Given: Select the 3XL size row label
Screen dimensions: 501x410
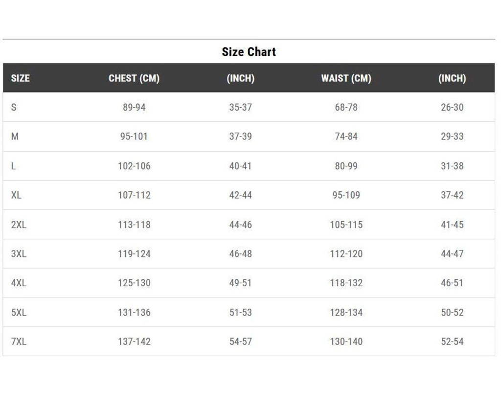Looking at the screenshot, I should click(19, 254).
